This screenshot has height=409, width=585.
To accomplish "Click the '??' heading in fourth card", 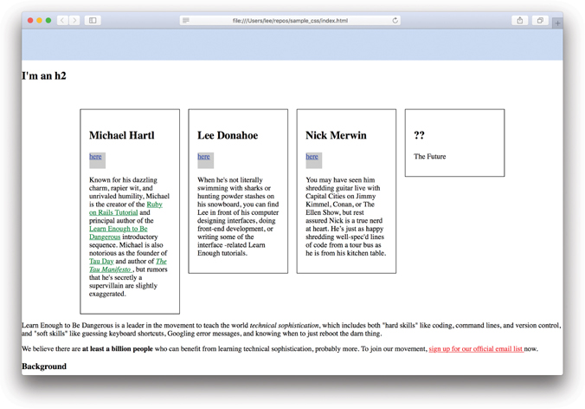I will (x=419, y=135).
